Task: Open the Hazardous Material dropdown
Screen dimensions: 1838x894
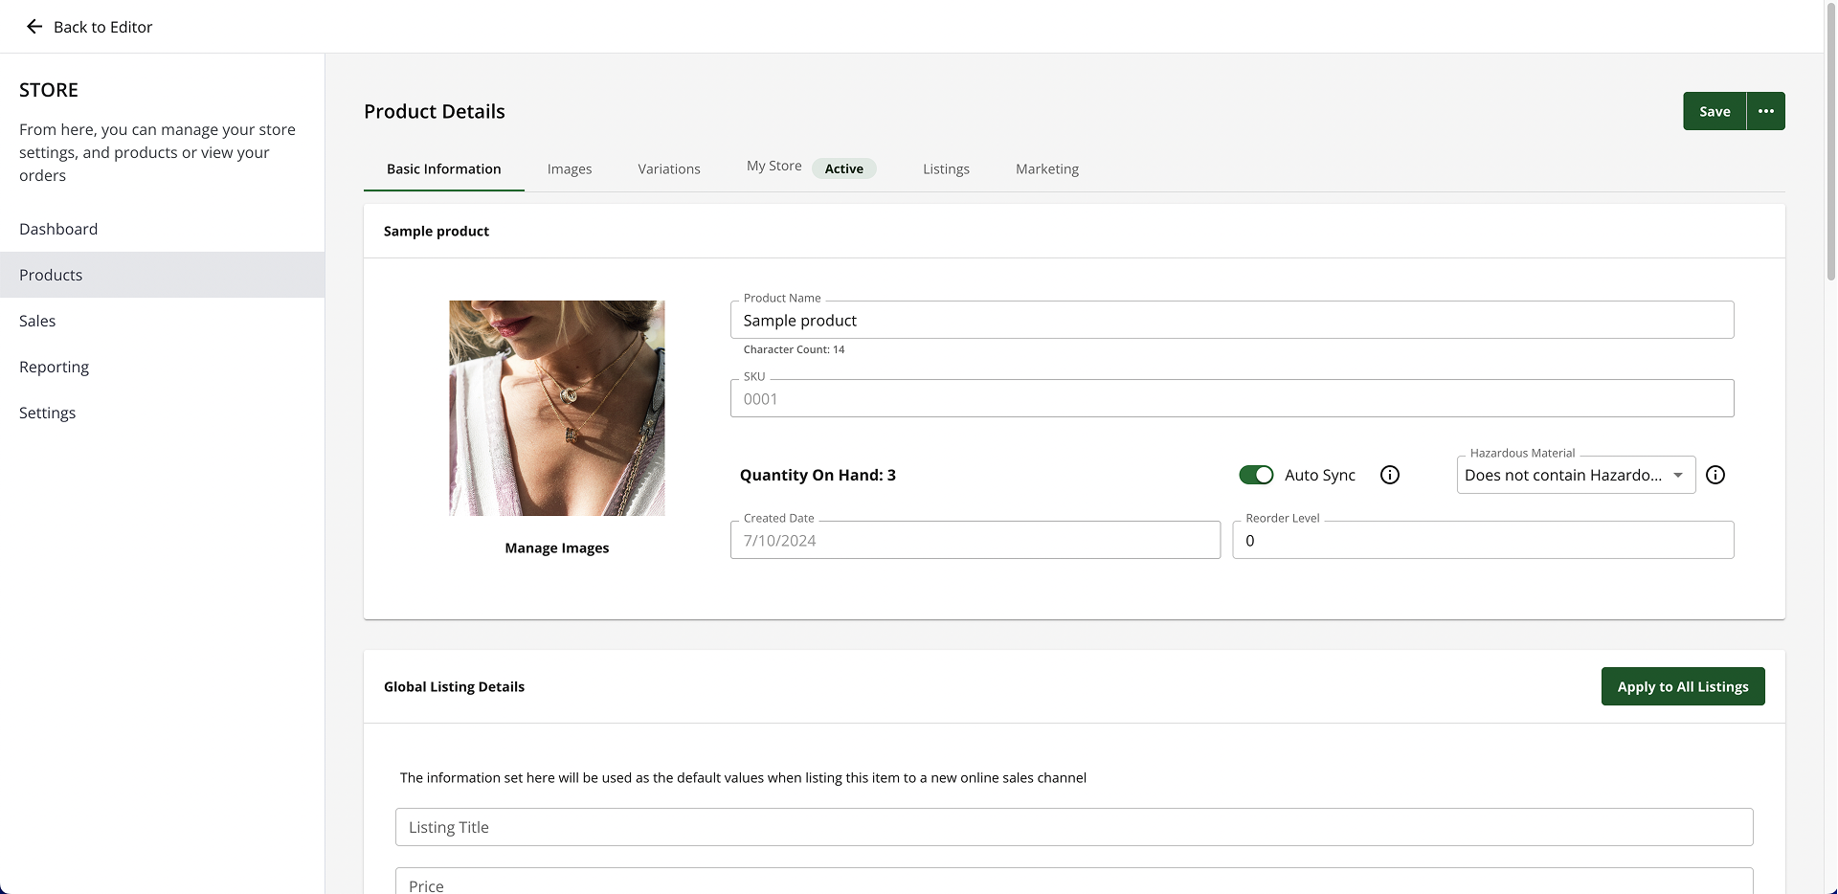Action: coord(1576,475)
